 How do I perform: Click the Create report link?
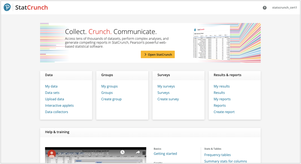pos(224,112)
